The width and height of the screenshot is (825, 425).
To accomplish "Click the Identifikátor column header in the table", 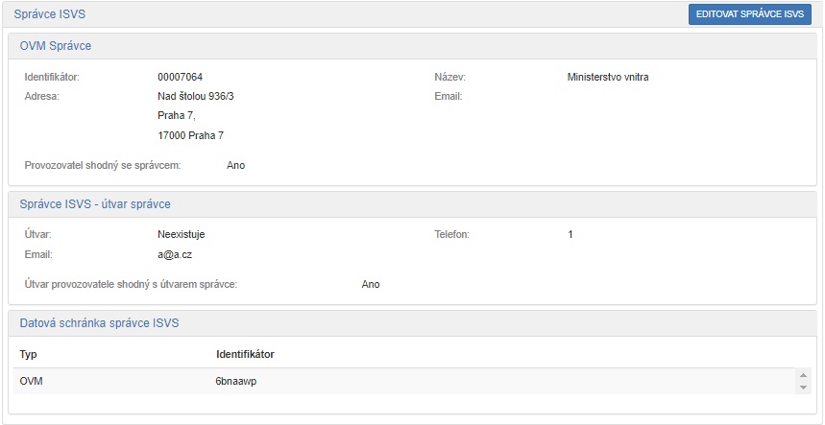I will click(x=245, y=354).
